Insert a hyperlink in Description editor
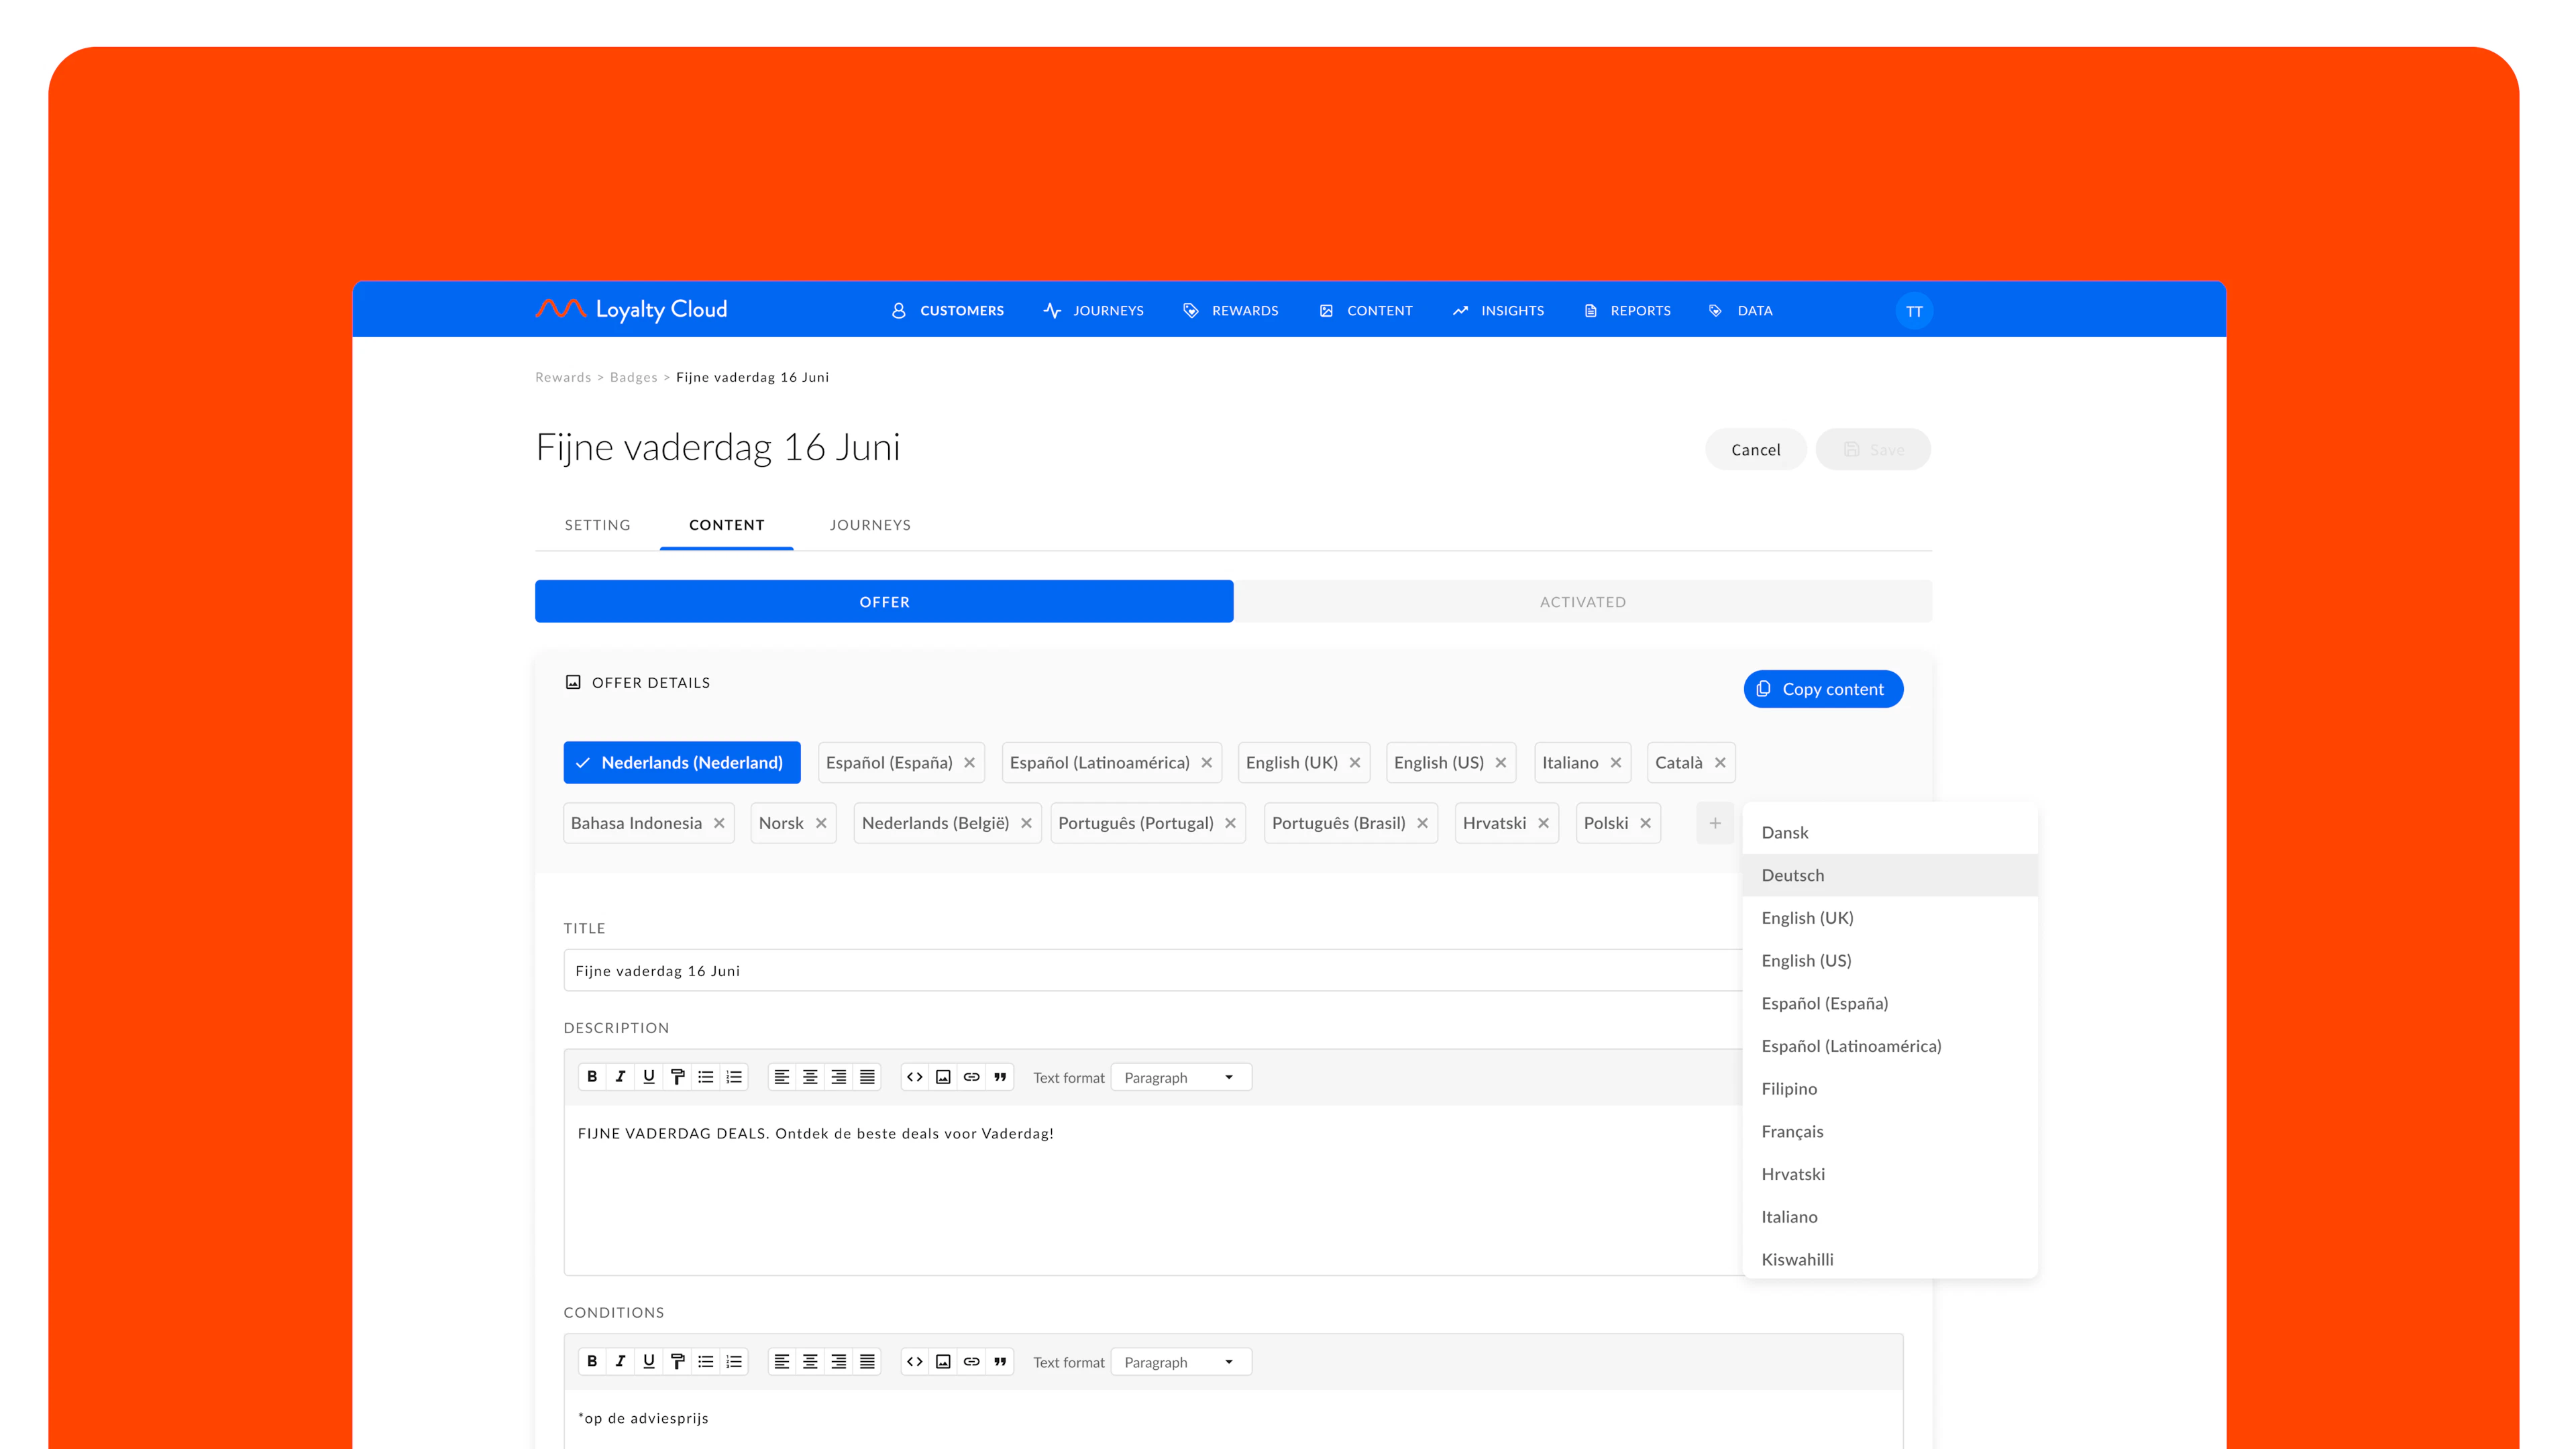 coord(971,1077)
